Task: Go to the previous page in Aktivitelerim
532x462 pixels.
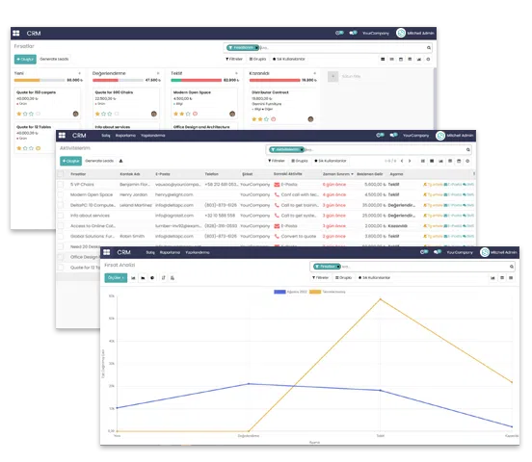Action: tap(402, 161)
